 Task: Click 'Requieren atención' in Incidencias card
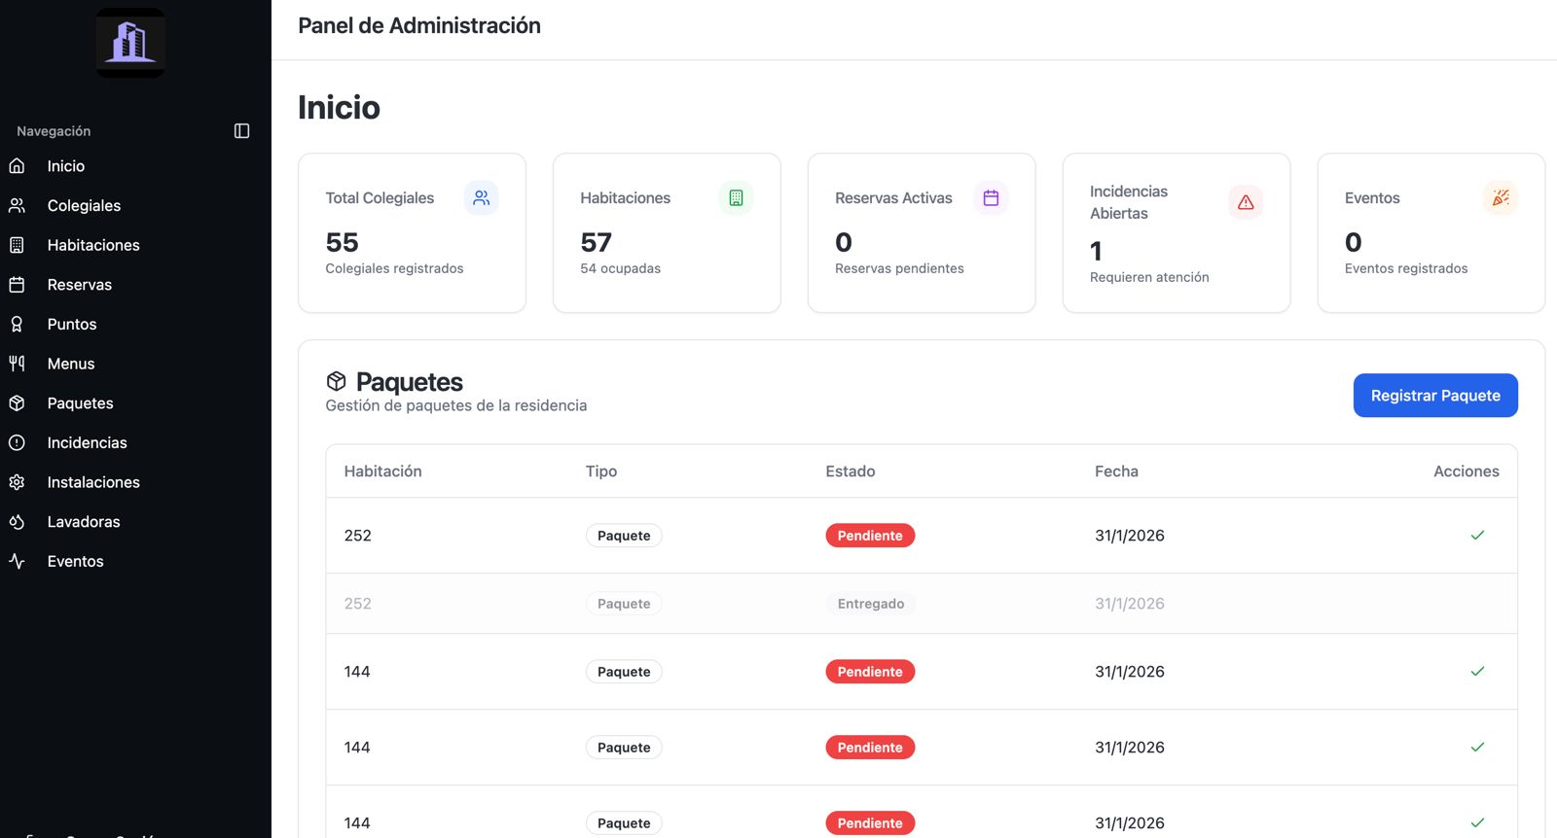[x=1149, y=277]
